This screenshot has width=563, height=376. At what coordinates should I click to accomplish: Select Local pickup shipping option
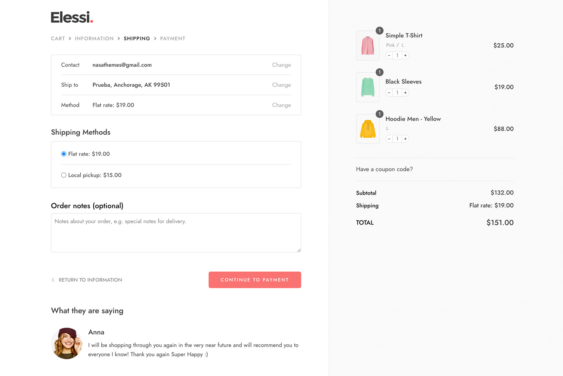point(64,175)
